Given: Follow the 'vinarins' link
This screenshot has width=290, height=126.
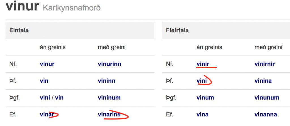Looking at the screenshot, I should 109,115.
